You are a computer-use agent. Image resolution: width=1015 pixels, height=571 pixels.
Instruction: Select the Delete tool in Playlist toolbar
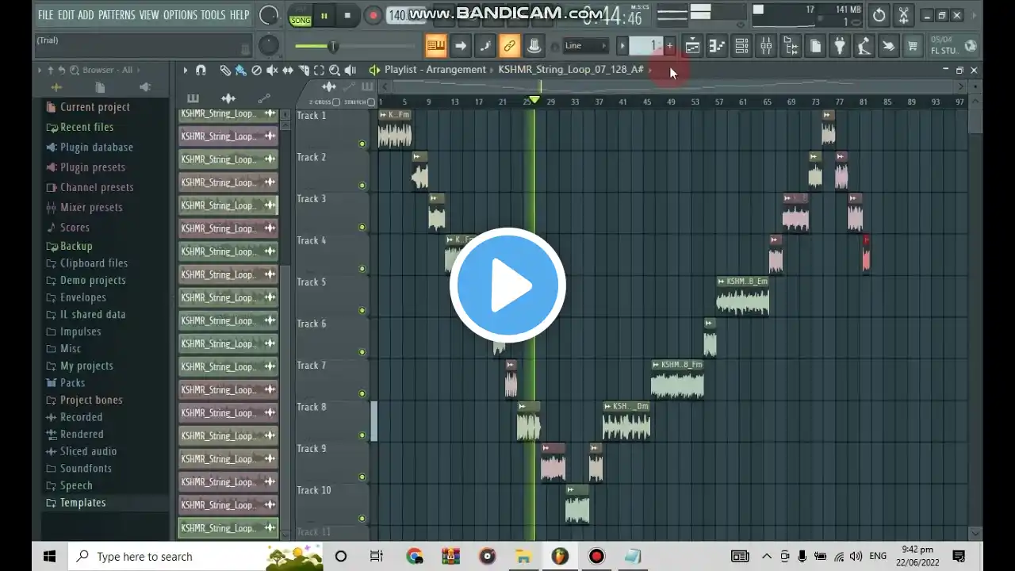click(x=256, y=70)
